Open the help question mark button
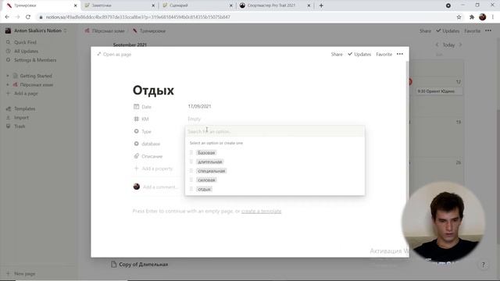 (483, 265)
